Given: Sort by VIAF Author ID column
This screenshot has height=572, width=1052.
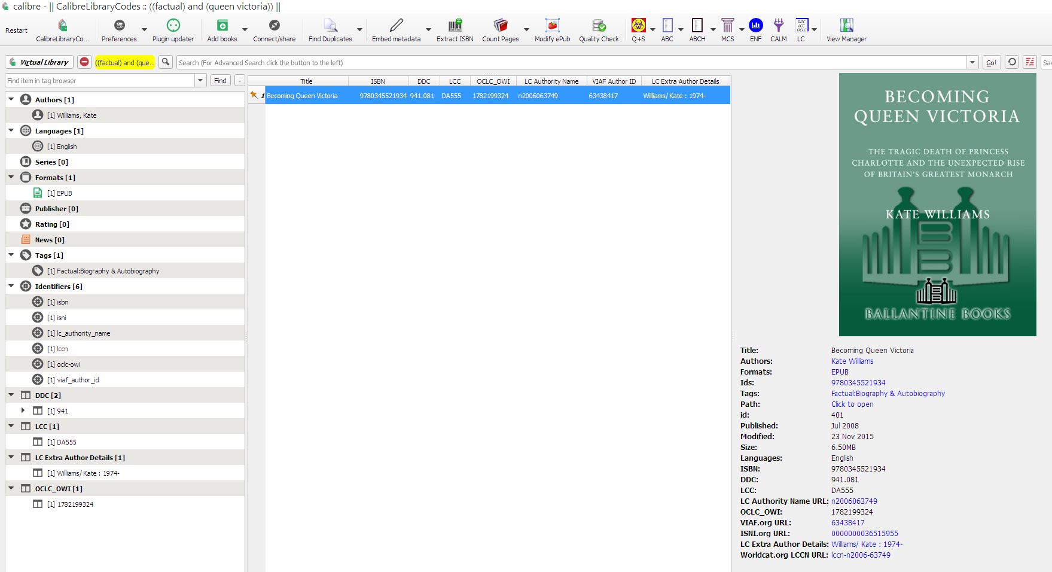Looking at the screenshot, I should click(x=614, y=81).
